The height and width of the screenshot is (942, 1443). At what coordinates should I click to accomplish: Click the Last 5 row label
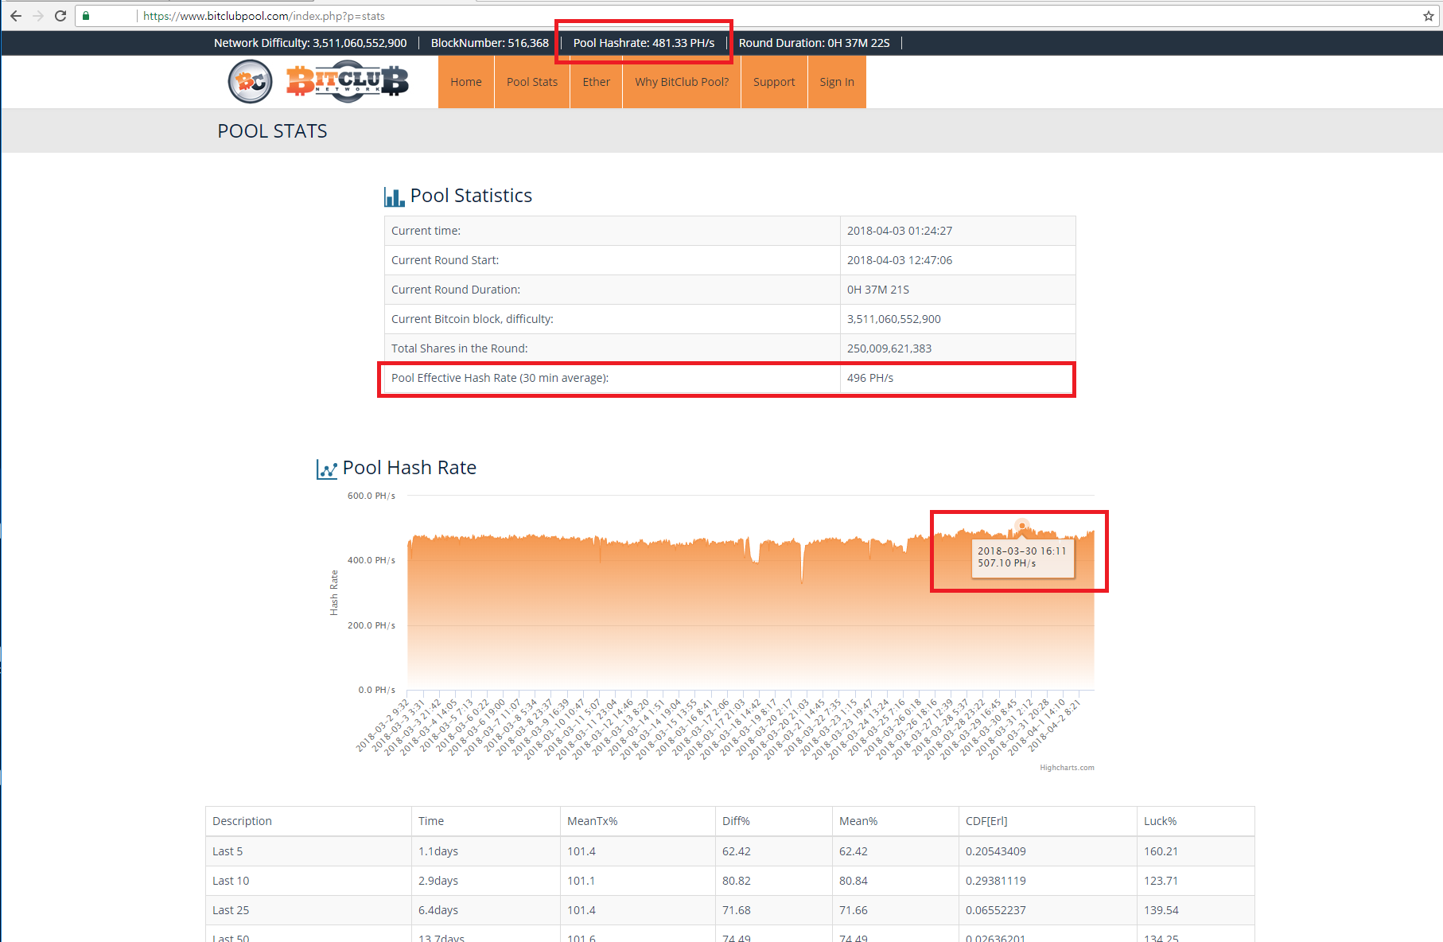tap(228, 851)
